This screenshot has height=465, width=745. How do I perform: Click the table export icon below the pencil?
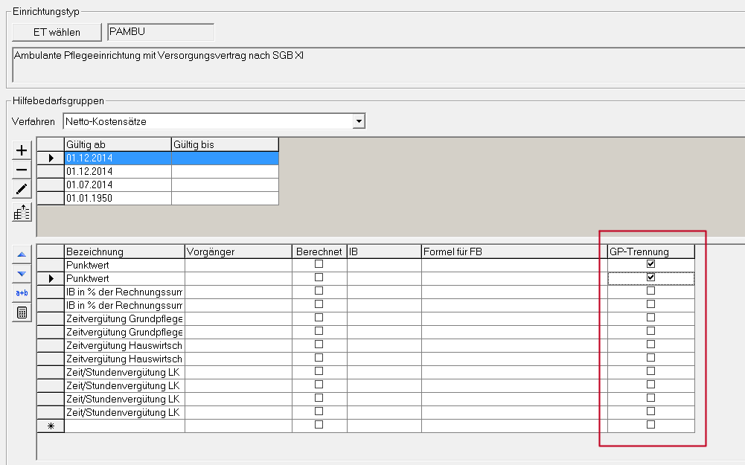click(22, 213)
